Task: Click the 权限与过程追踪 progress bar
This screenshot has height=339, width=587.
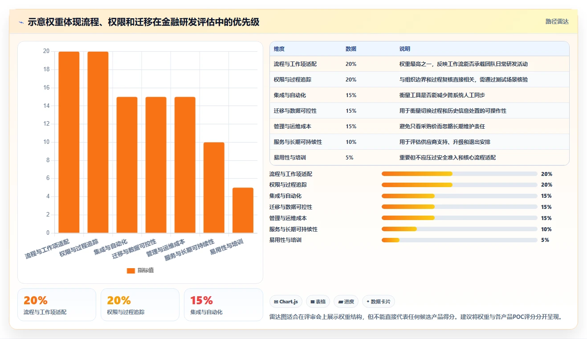Action: pyautogui.click(x=460, y=185)
